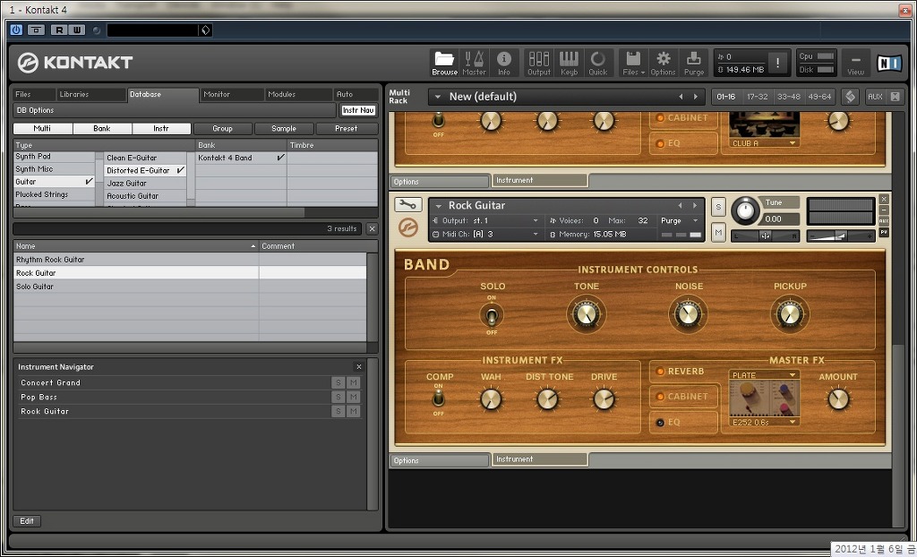
Task: Toggle the Multi Rack workspace diamond icon
Action: [x=851, y=97]
